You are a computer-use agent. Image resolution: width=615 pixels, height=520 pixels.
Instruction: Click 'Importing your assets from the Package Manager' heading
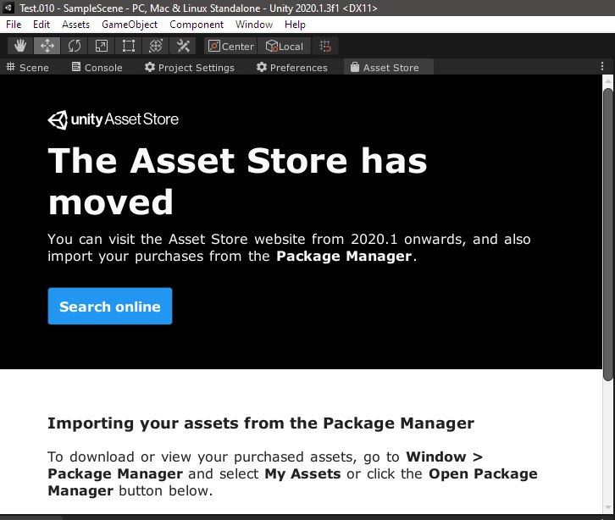[261, 423]
